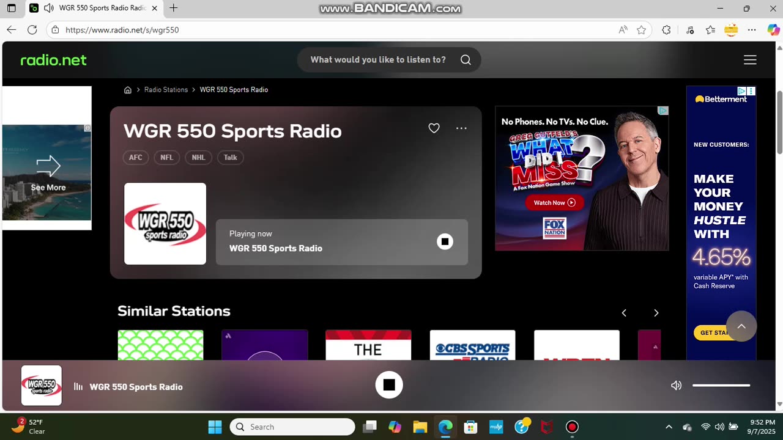Click the home icon in the breadcrumb
Screen dimensions: 783x440
(x=128, y=90)
